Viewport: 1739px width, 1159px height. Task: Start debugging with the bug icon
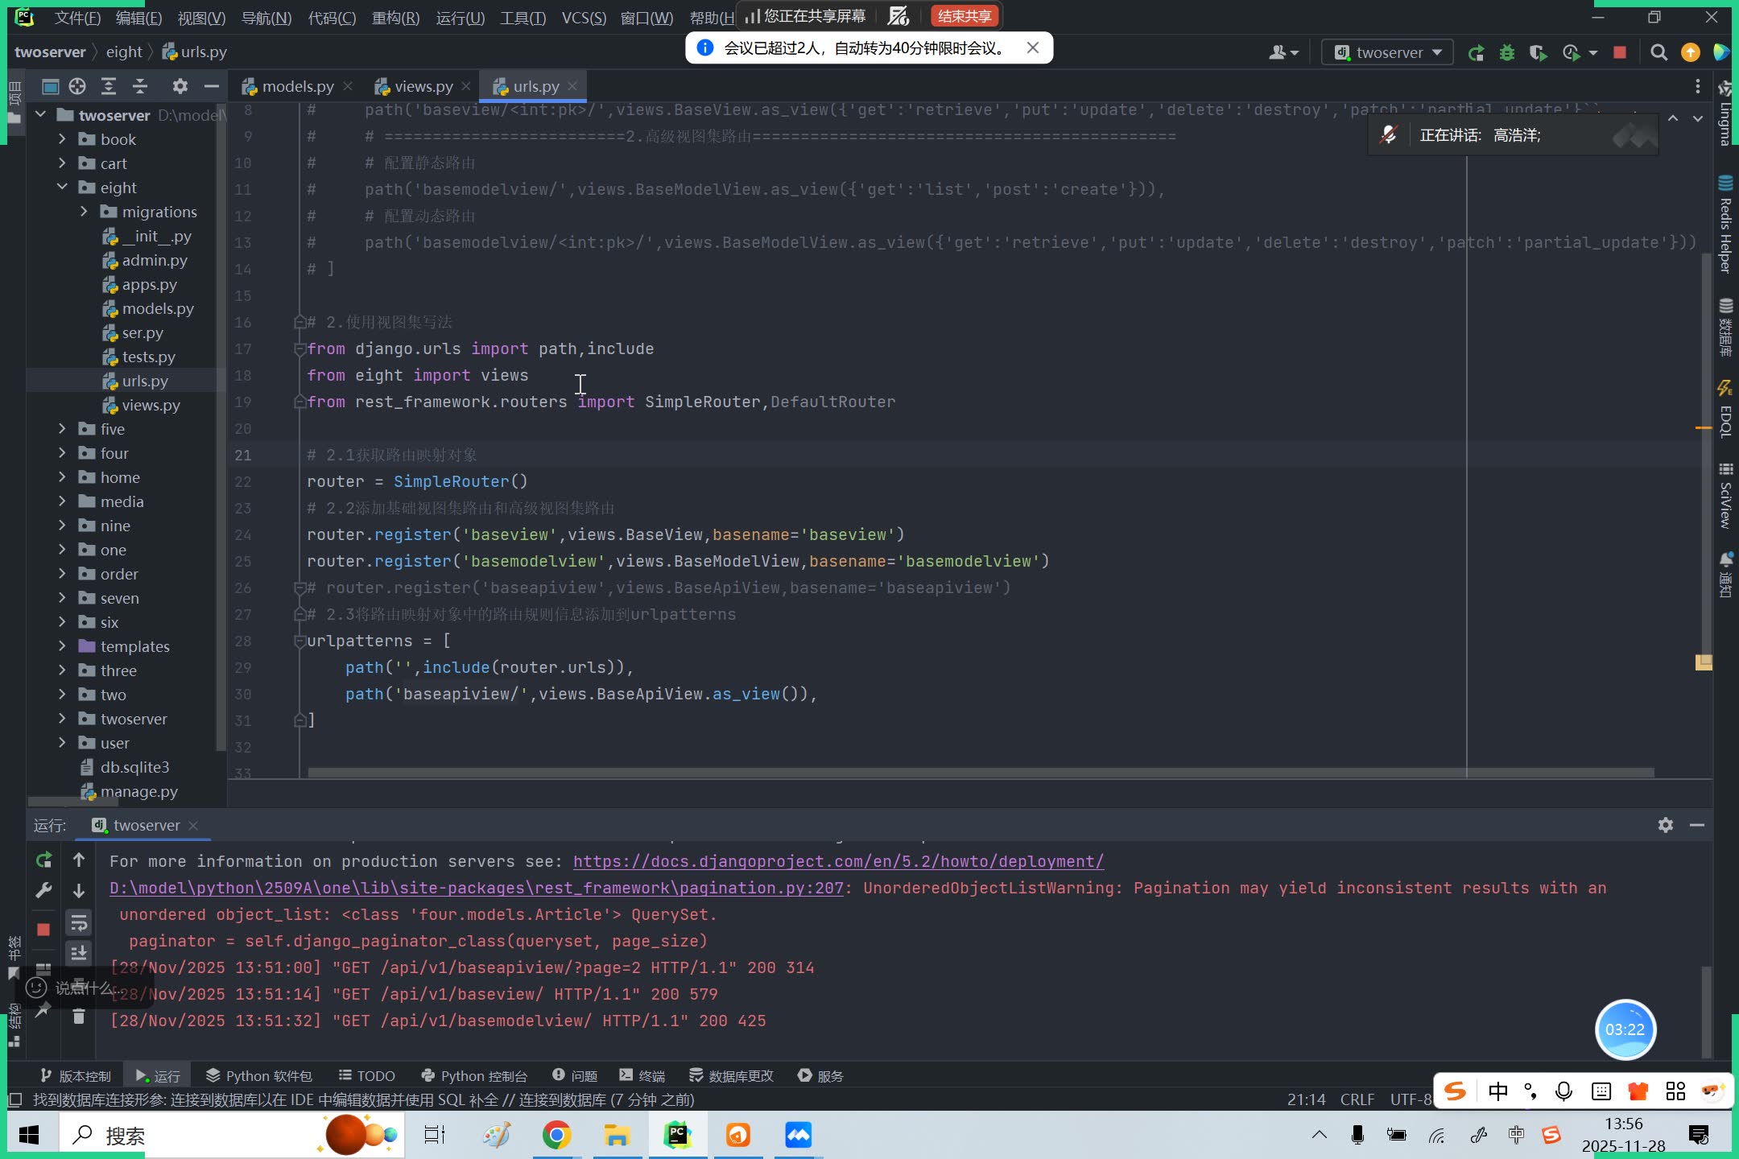[1507, 53]
